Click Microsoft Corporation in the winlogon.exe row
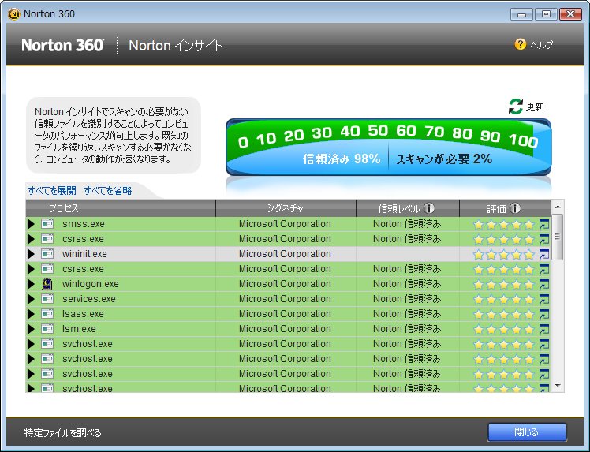The width and height of the screenshot is (590, 452). pos(285,284)
